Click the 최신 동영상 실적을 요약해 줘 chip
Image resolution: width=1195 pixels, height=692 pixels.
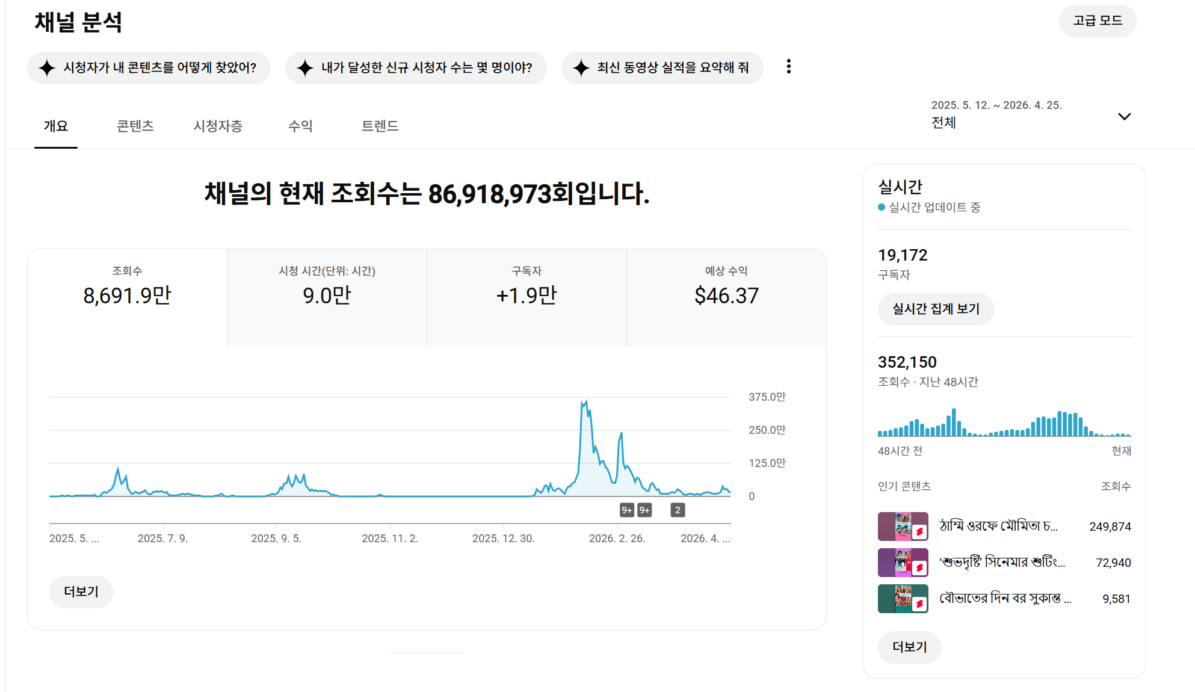(662, 67)
